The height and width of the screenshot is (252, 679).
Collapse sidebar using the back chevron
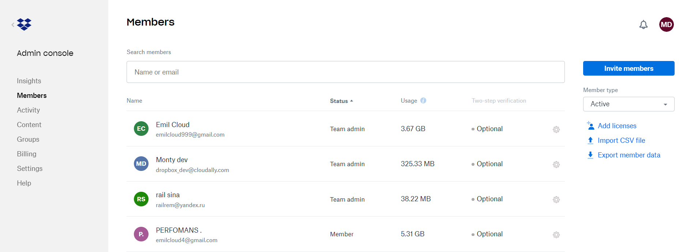pyautogui.click(x=13, y=25)
